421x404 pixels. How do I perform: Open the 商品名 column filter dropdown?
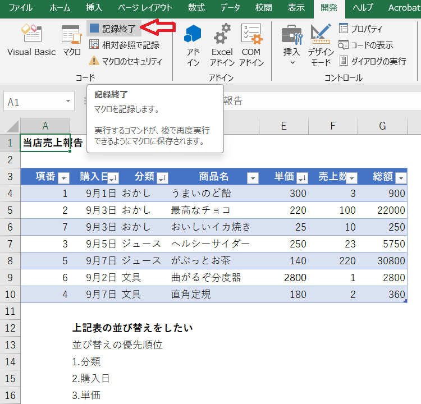pos(253,178)
